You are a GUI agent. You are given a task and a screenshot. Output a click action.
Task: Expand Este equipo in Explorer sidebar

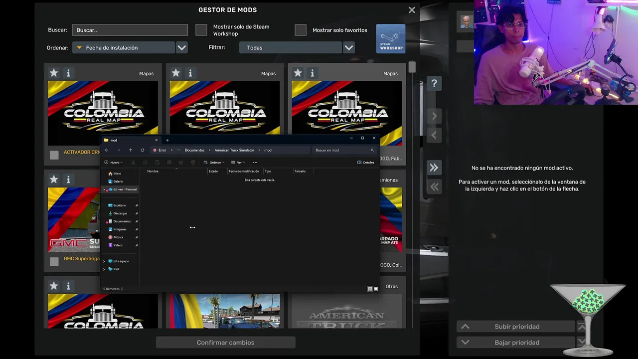(104, 261)
